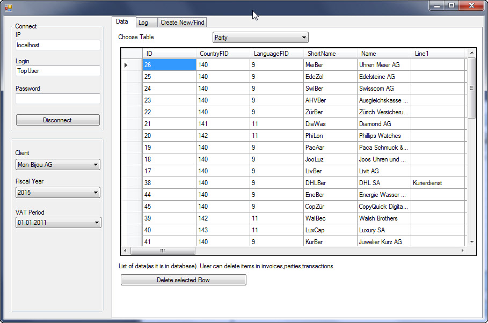
Task: Select the Data tab
Action: (122, 21)
